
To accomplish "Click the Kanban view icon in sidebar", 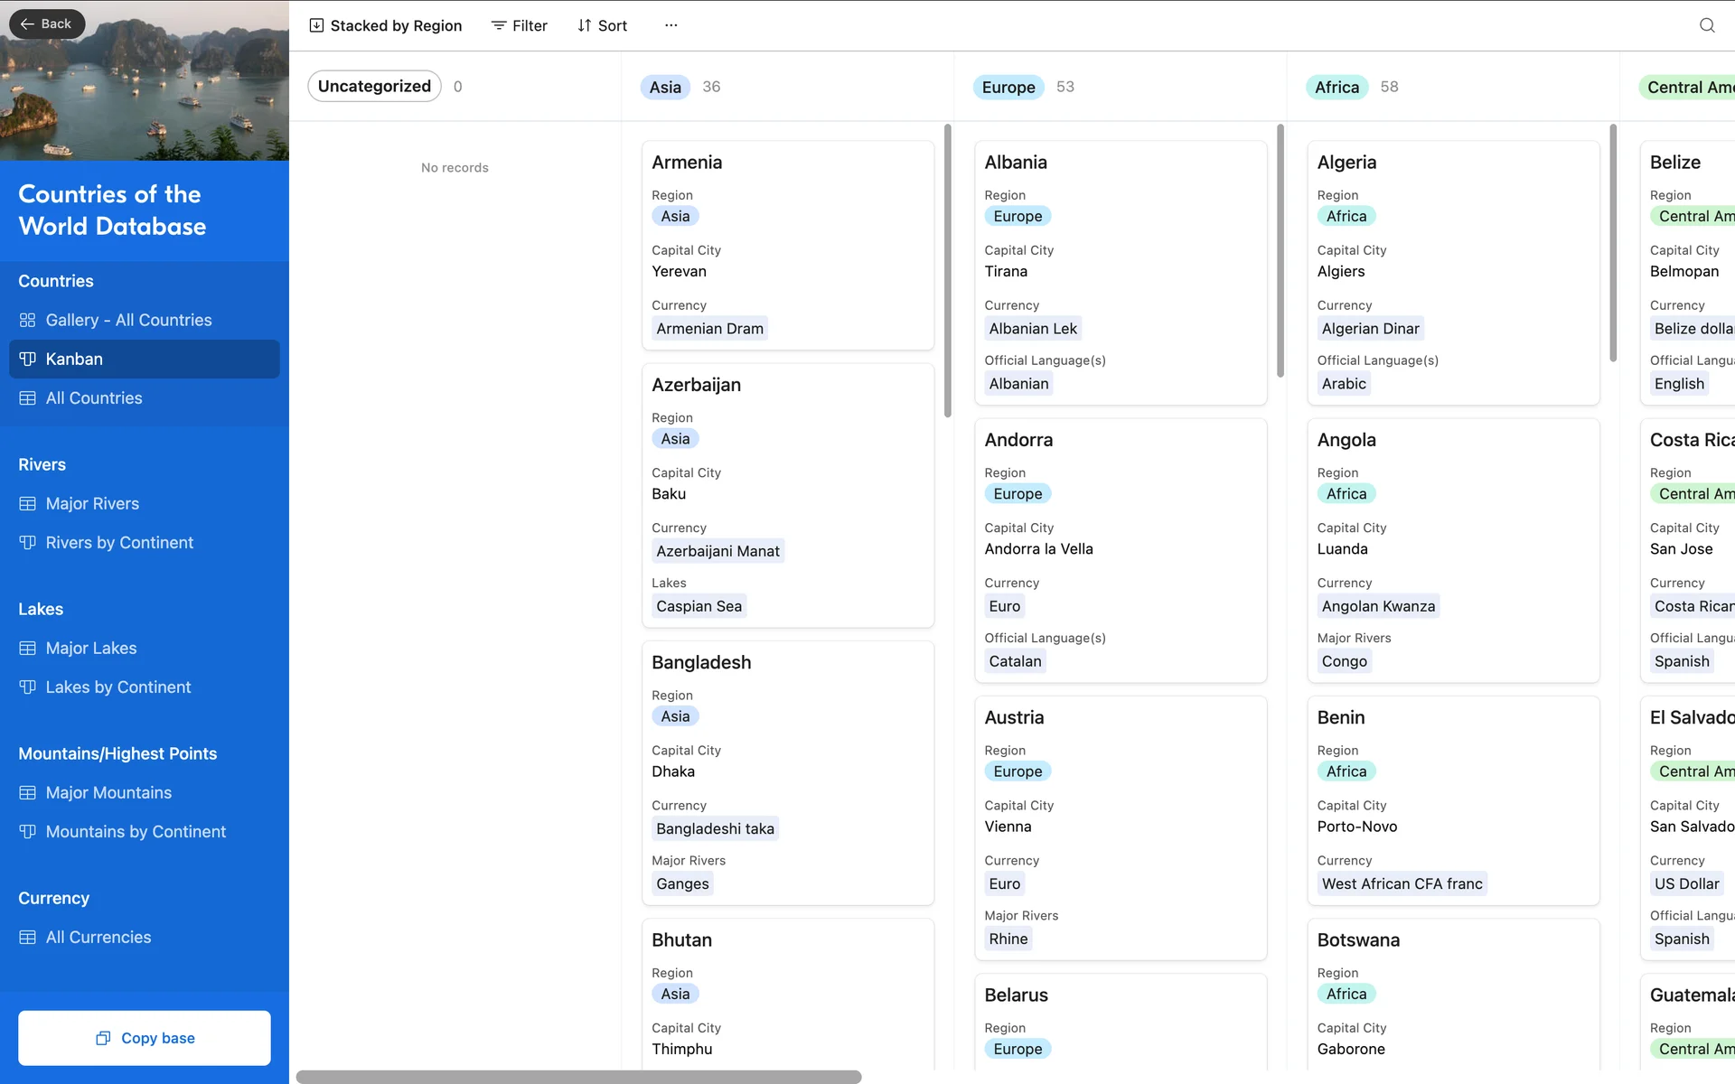I will coord(28,359).
